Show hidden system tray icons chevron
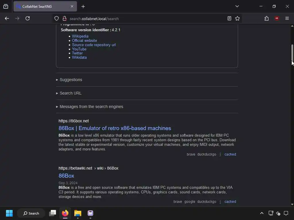This screenshot has height=220, width=294. [262, 213]
